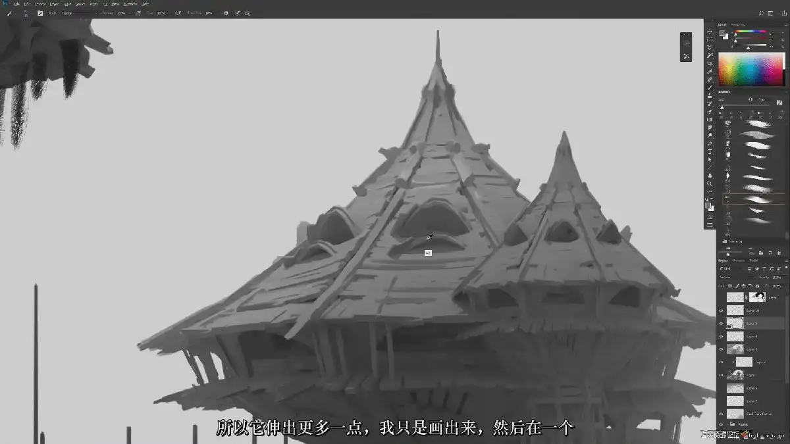Change screen mode at the toolbar bottom
790x444 pixels.
coord(710,224)
